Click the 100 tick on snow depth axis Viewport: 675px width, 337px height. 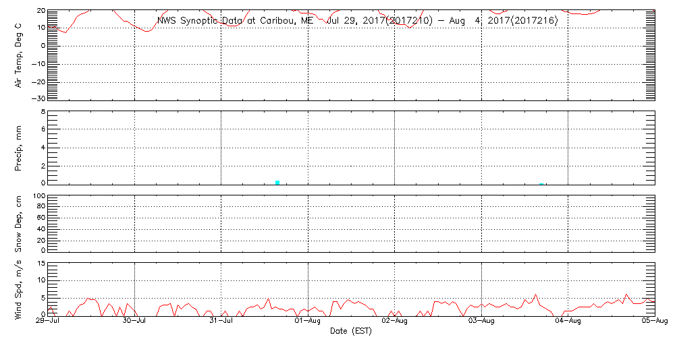click(x=38, y=197)
